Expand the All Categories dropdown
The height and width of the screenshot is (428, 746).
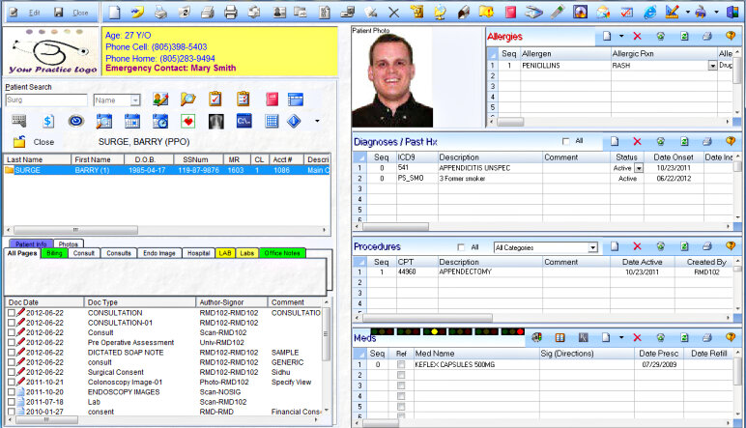point(591,248)
